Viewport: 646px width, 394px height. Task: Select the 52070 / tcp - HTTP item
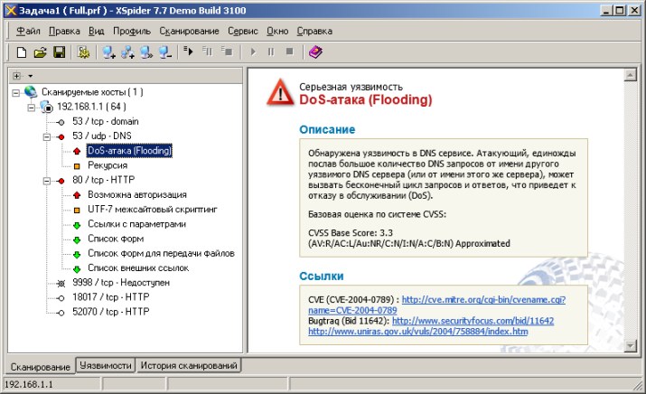[111, 312]
